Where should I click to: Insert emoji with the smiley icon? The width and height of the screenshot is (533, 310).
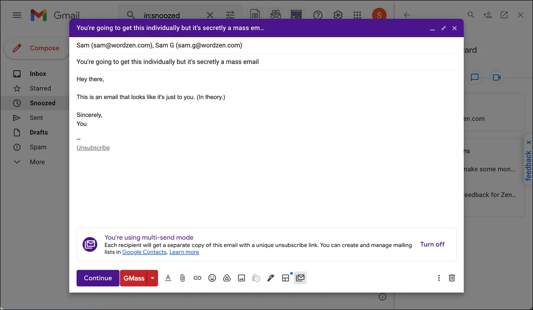click(212, 278)
